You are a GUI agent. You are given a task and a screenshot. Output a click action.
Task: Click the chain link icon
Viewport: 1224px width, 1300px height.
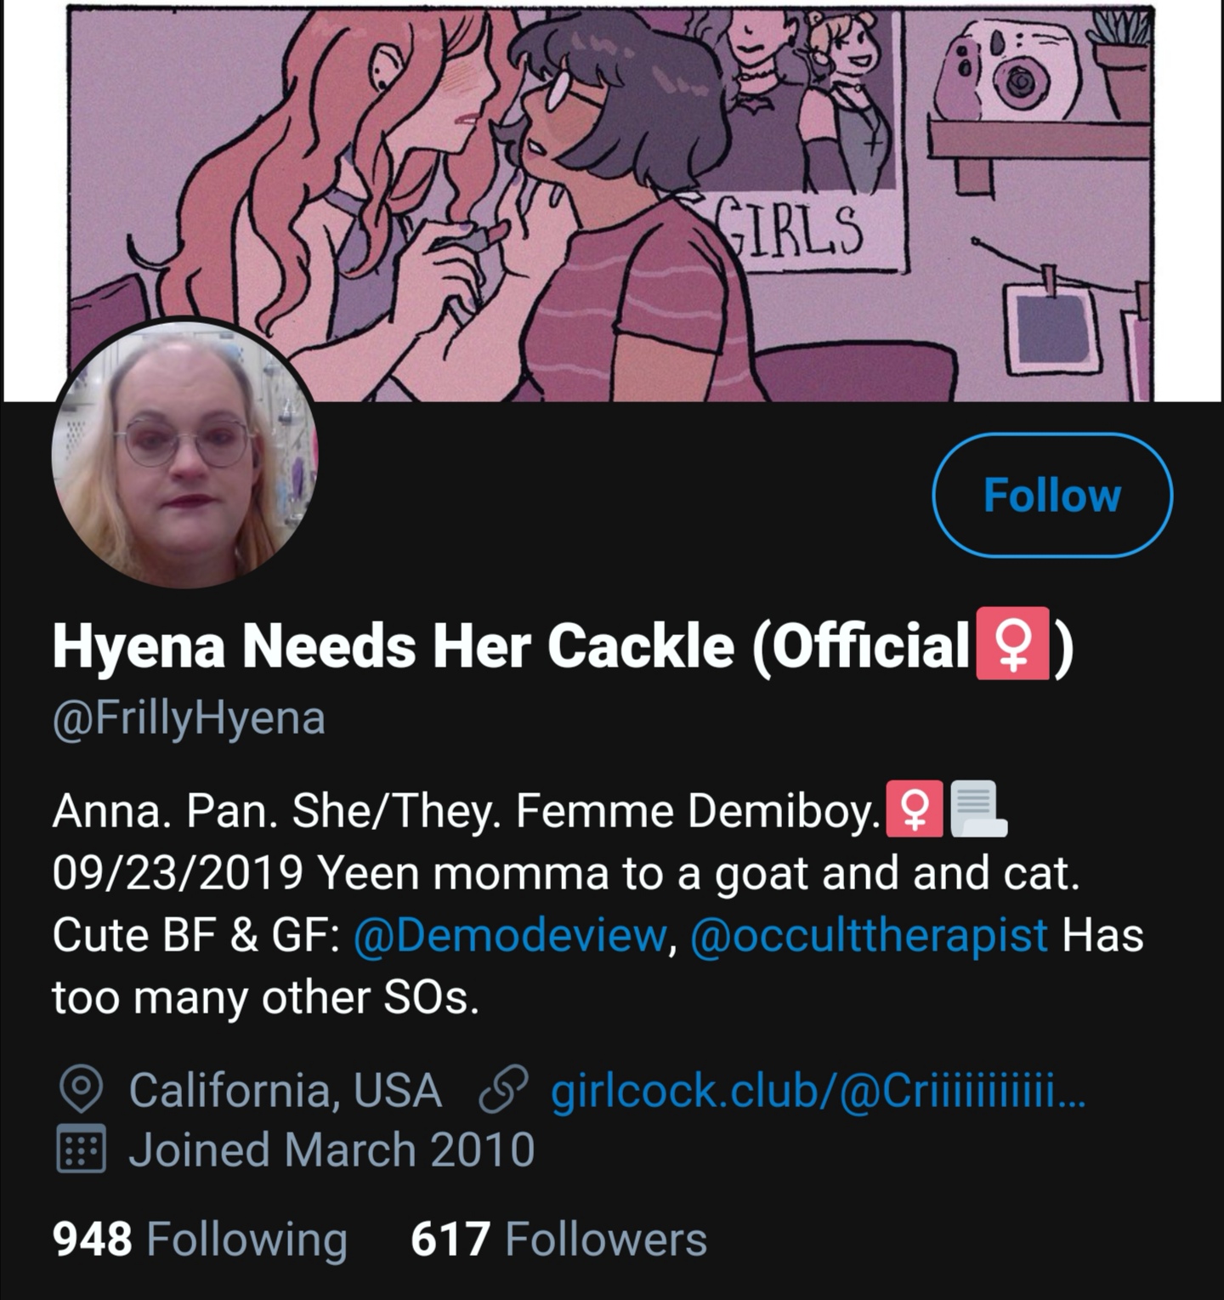(x=502, y=1091)
